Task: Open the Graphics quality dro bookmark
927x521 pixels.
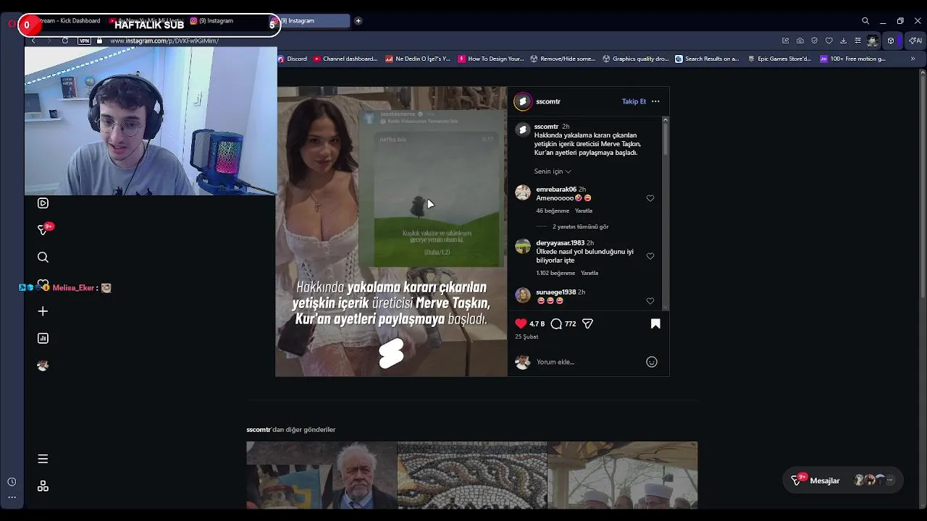Action: [x=636, y=59]
